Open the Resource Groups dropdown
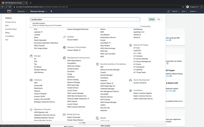Image resolution: width=204 pixels, height=127 pixels. pyautogui.click(x=39, y=11)
